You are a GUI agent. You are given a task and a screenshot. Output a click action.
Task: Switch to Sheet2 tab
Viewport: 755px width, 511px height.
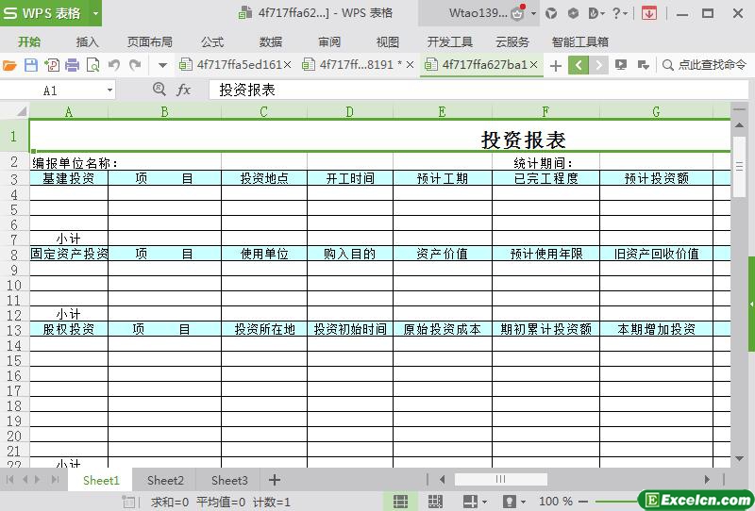coord(165,480)
